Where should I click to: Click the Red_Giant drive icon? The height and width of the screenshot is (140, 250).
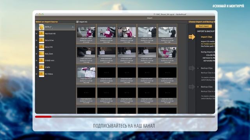pos(41,54)
